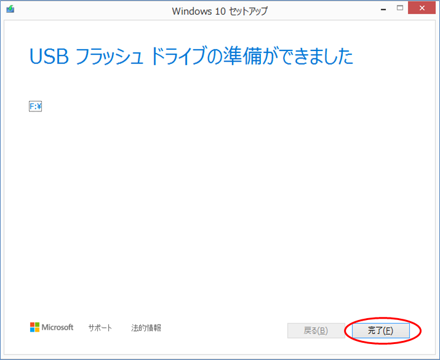Screen dimensions: 440x360
Task: Click the heading USB フラッシュ ドライブの準備ができました
Action: pos(191,56)
